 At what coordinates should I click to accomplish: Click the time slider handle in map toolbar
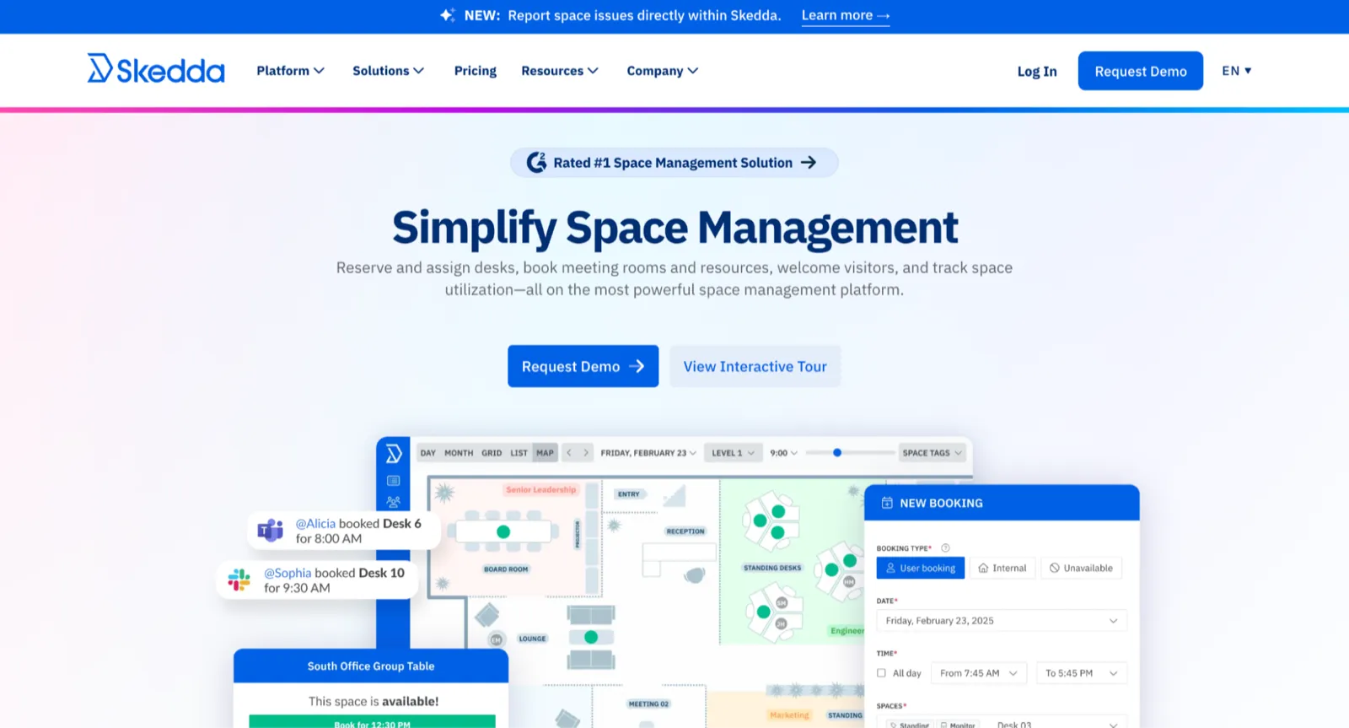[837, 453]
